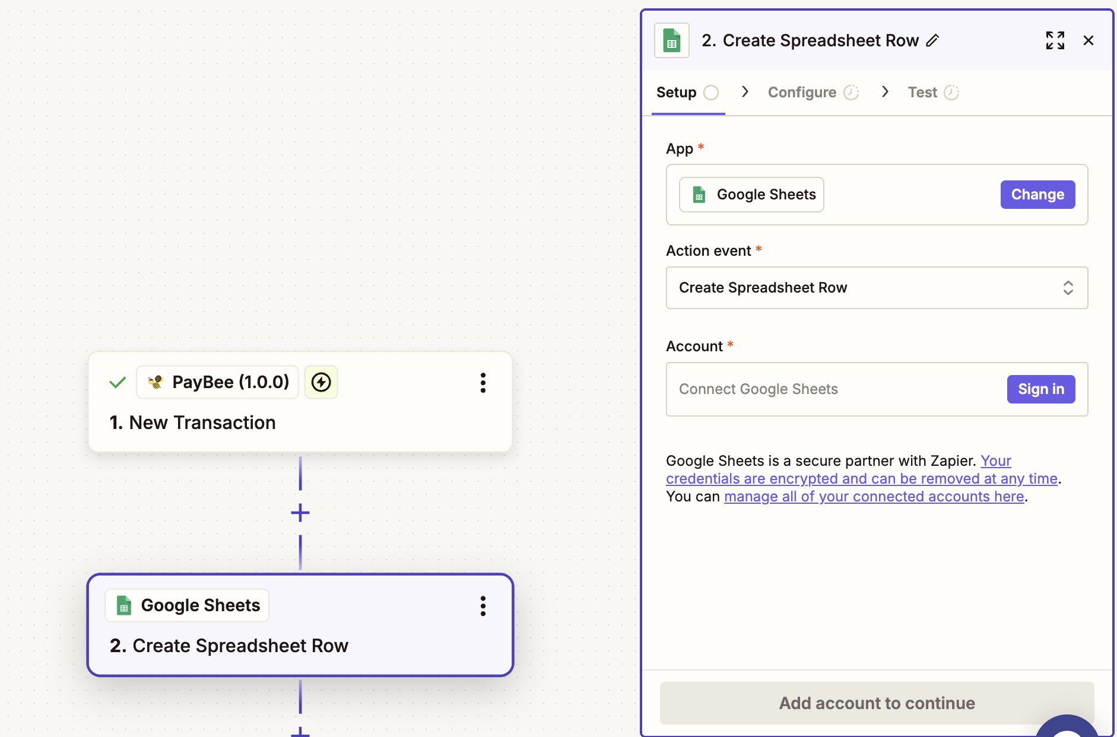Open the Google Sheets step three-dot menu
This screenshot has height=737, width=1117.
pyautogui.click(x=483, y=606)
